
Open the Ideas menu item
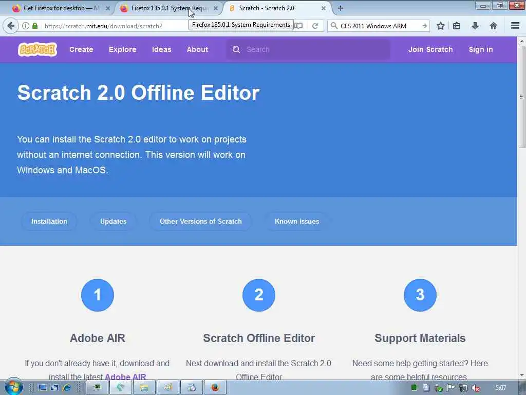pyautogui.click(x=161, y=49)
